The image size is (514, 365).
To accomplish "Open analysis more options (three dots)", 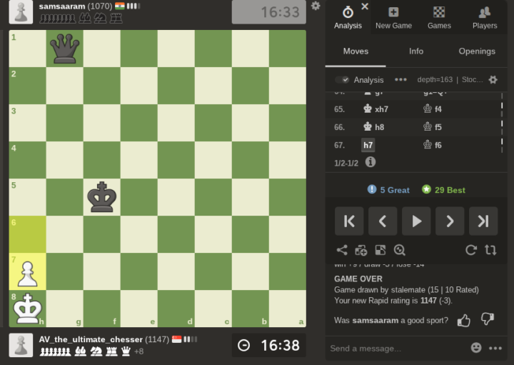I will pyautogui.click(x=400, y=80).
